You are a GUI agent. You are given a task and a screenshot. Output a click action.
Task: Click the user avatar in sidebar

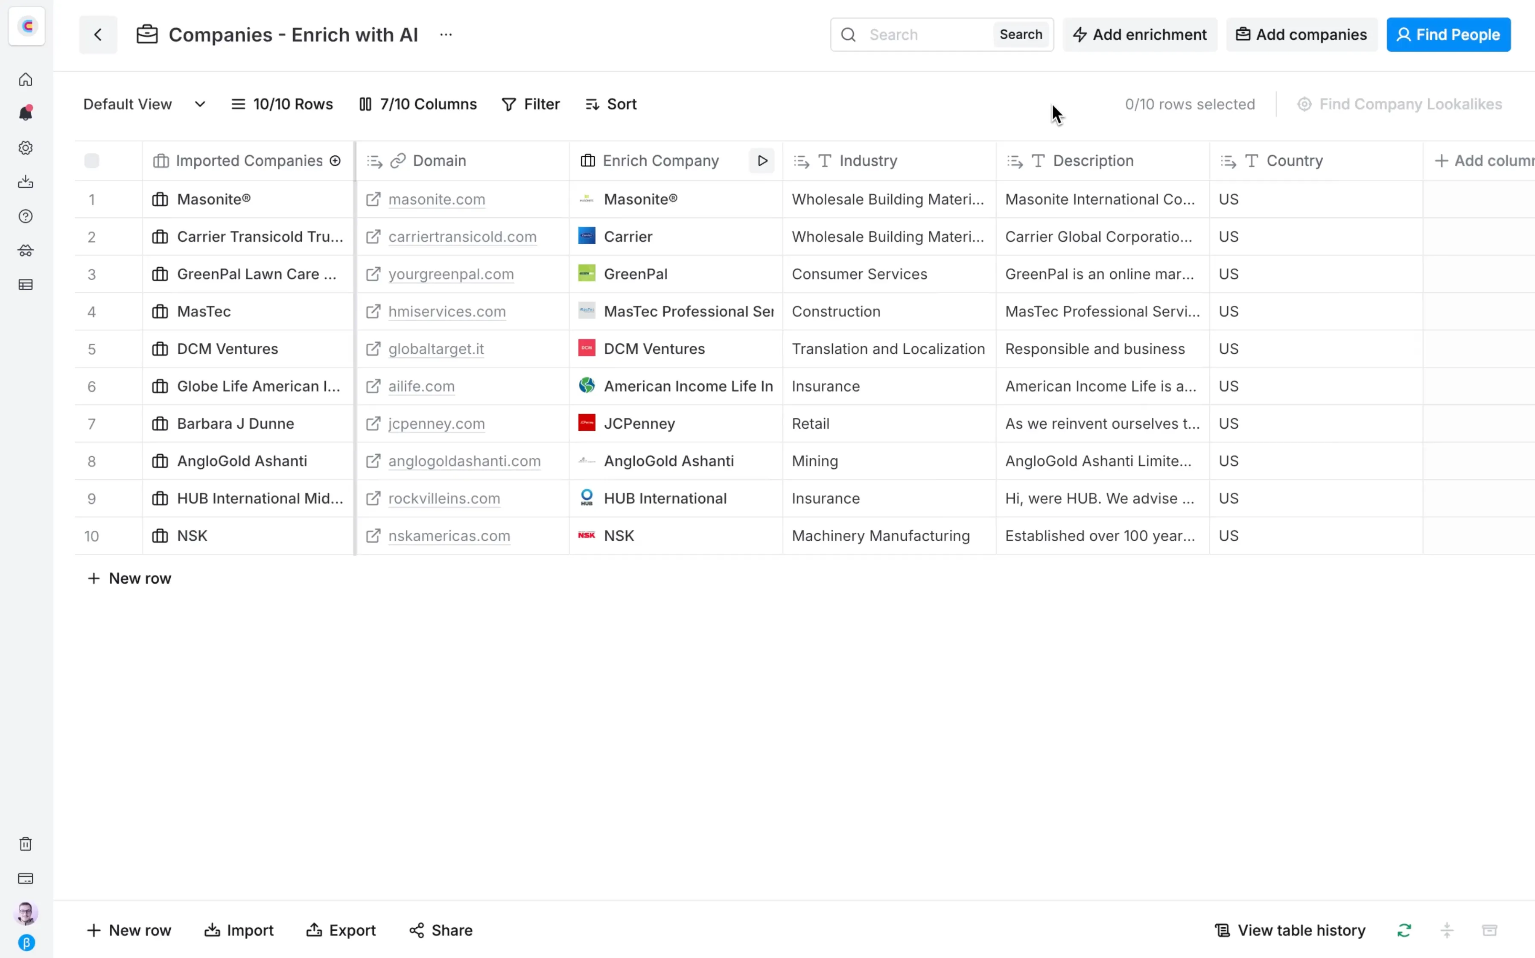pyautogui.click(x=25, y=913)
